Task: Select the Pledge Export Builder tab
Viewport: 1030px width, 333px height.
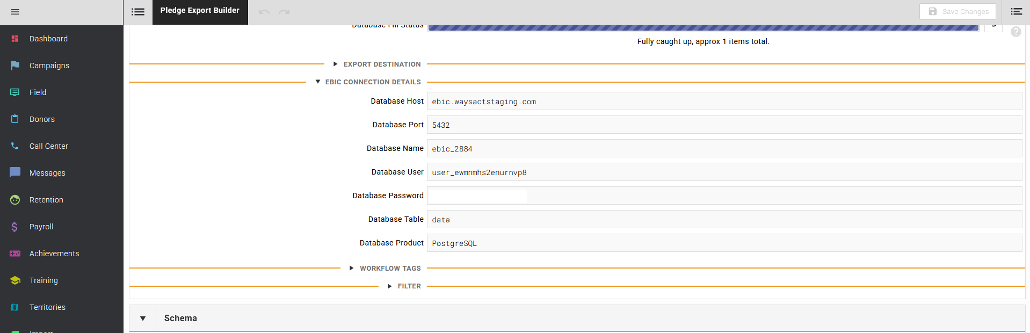Action: pyautogui.click(x=200, y=11)
